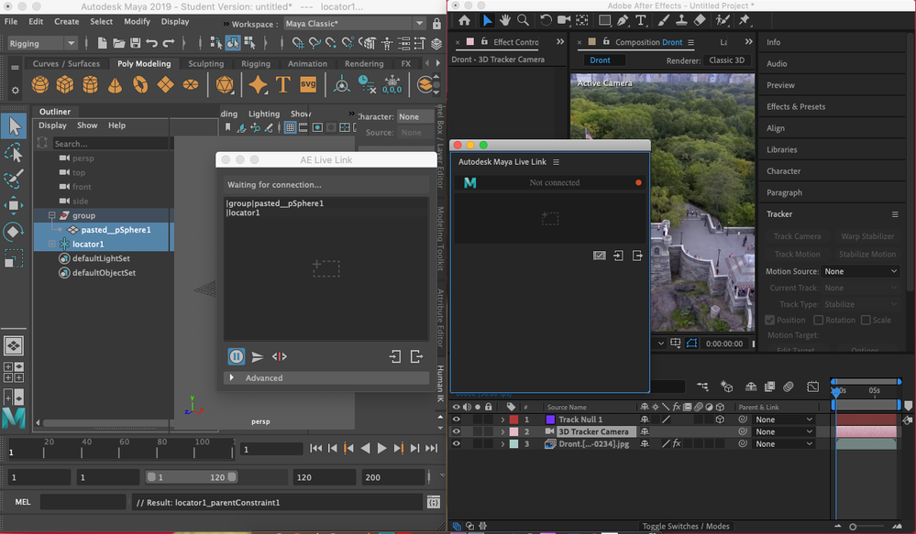The height and width of the screenshot is (534, 916).
Task: Click the polygon cylinder shelf icon in Maya
Action: [x=90, y=84]
